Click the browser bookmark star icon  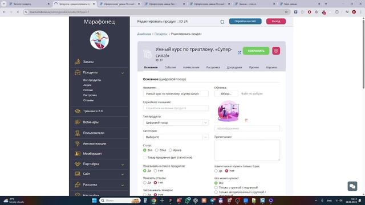click(286, 12)
